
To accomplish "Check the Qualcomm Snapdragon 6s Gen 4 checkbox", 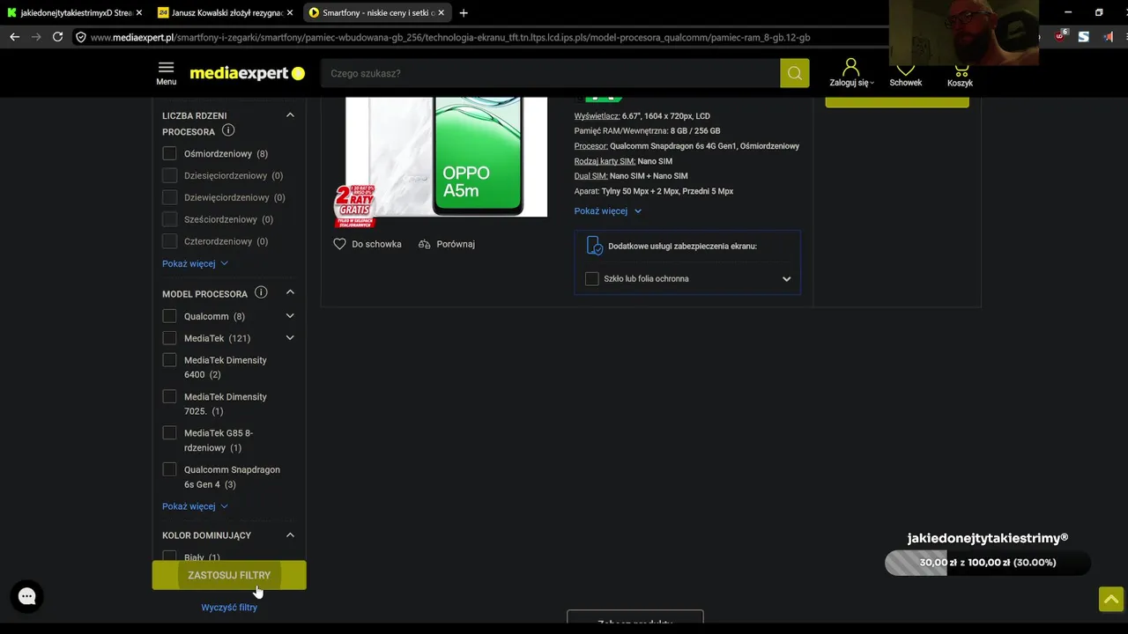I will (169, 469).
